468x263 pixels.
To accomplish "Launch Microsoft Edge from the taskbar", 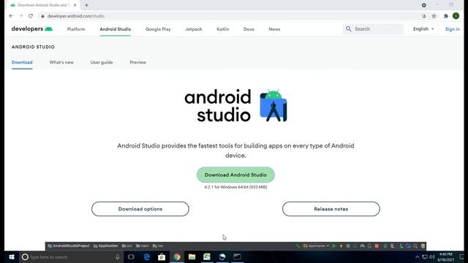I will [146, 256].
